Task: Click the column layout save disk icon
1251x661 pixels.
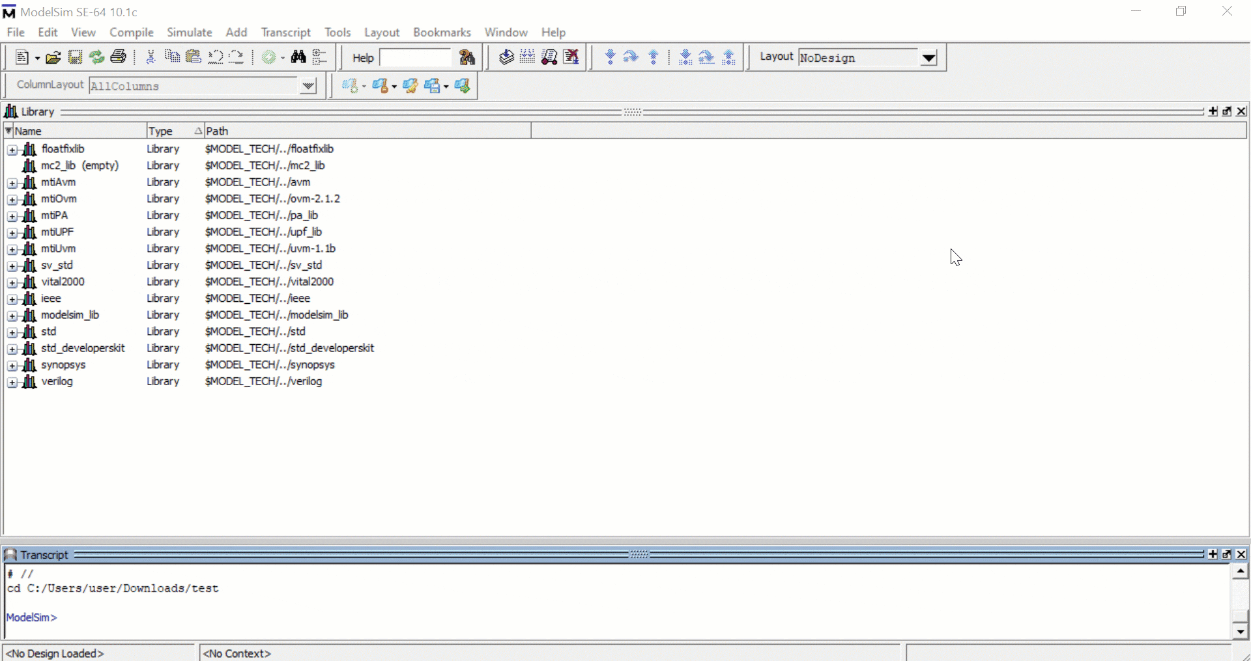Action: pyautogui.click(x=433, y=86)
